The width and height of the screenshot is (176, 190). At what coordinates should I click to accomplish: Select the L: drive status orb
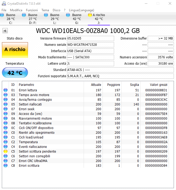coord(46,15)
